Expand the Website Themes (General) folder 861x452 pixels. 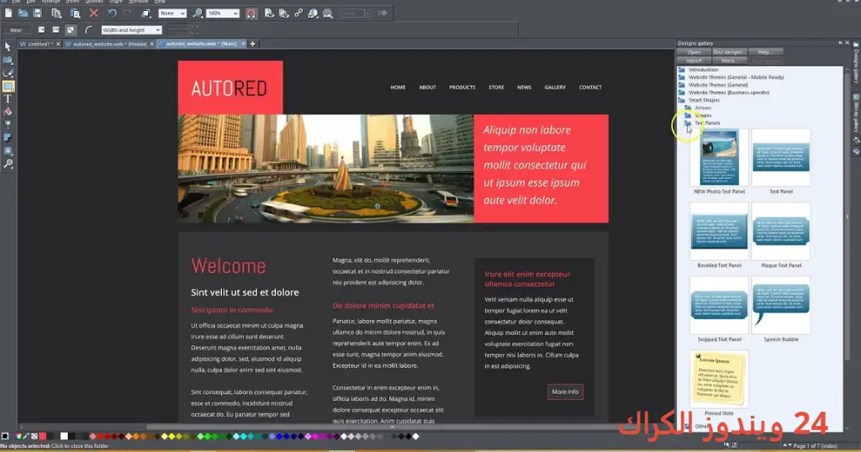(681, 85)
